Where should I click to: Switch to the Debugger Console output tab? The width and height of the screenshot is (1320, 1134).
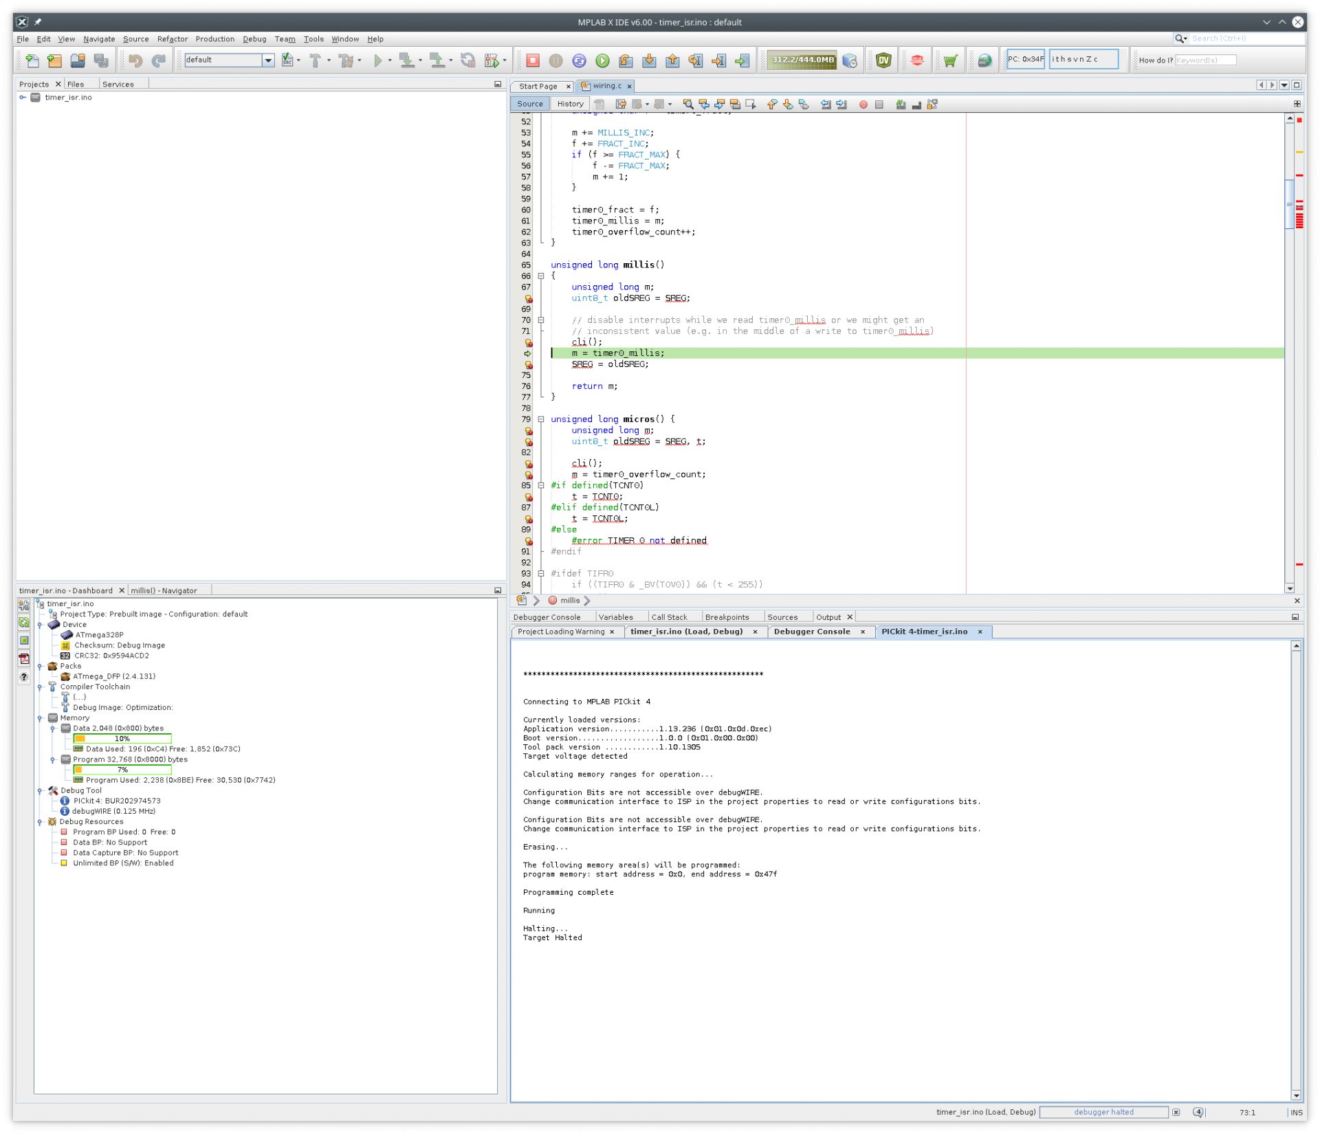pos(812,632)
